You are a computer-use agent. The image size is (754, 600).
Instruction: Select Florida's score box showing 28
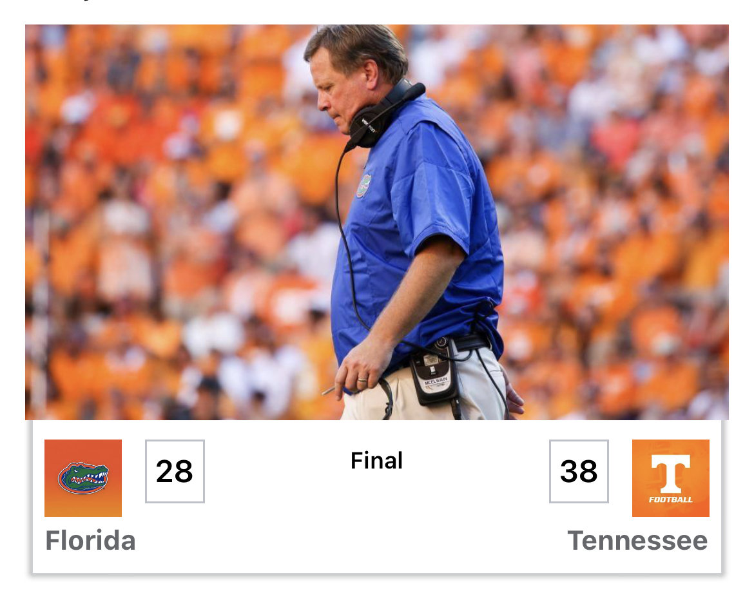tap(175, 471)
